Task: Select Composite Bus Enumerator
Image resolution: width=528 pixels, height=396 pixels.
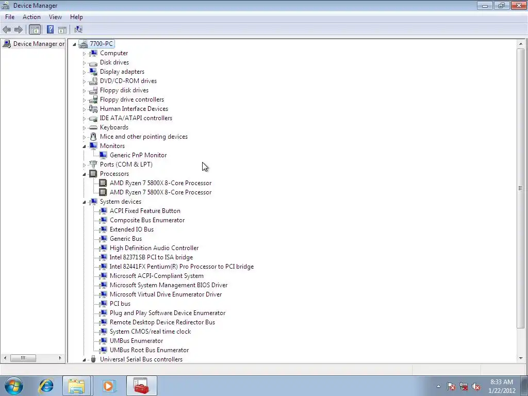Action: tap(147, 220)
